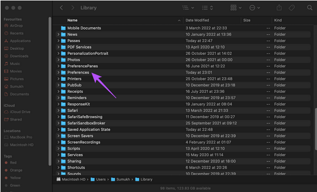
Task: Open Macintosh HD under Locations
Action: (19, 145)
